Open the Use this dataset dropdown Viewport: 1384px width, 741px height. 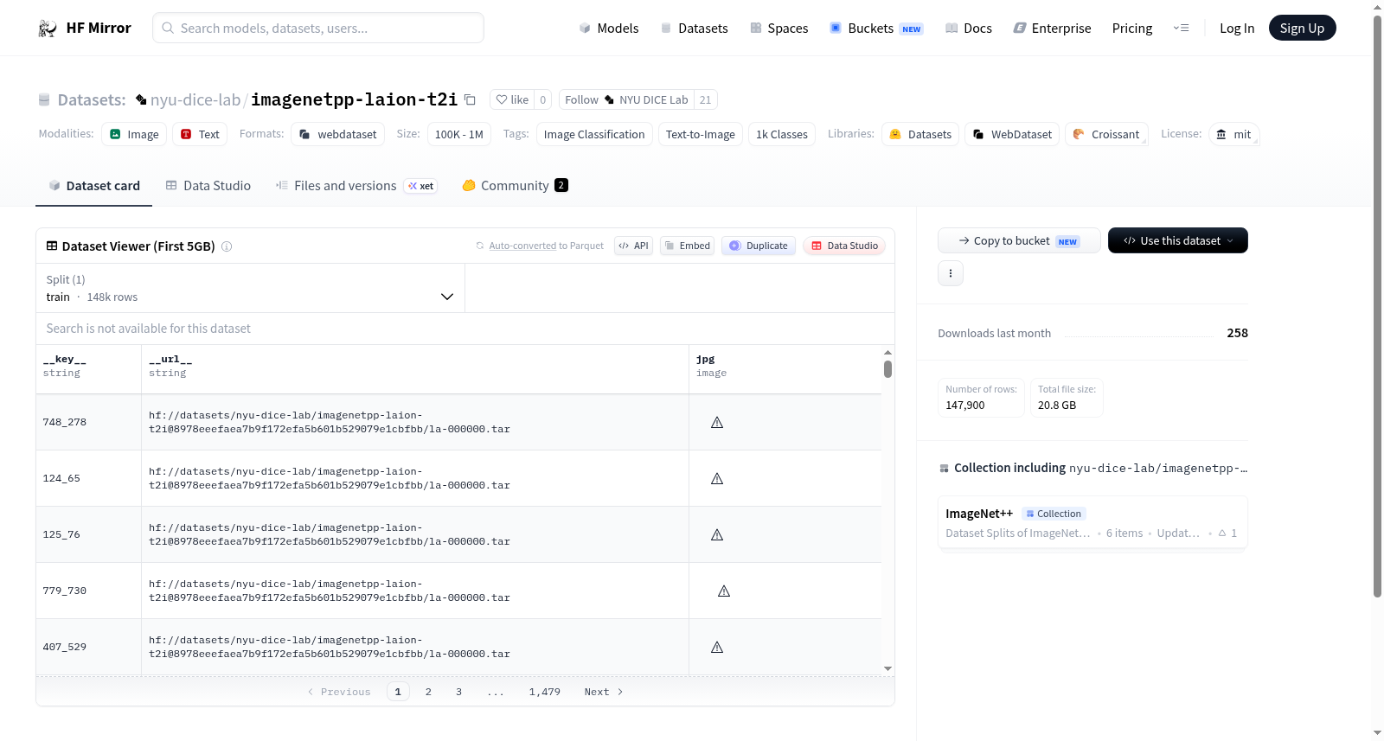(1178, 240)
